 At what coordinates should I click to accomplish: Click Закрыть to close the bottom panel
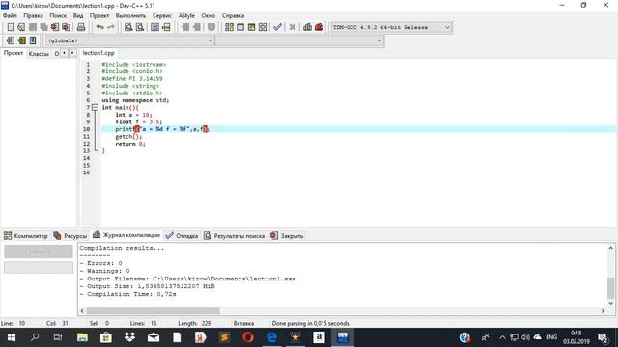coord(287,236)
